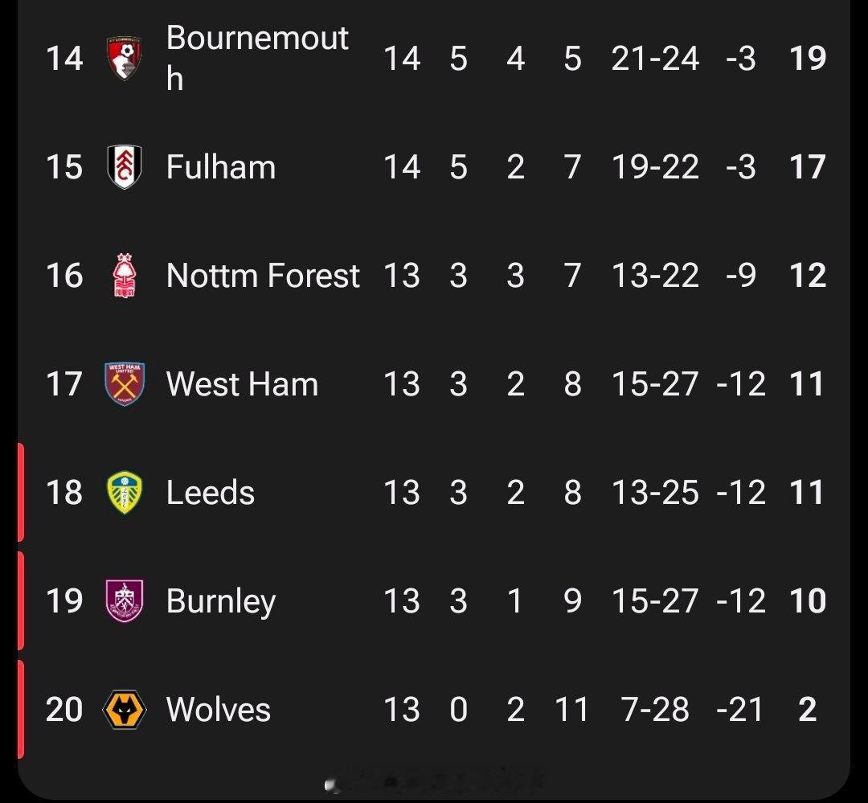Tap the Leeds club crest
The height and width of the screenshot is (803, 868).
click(x=125, y=492)
